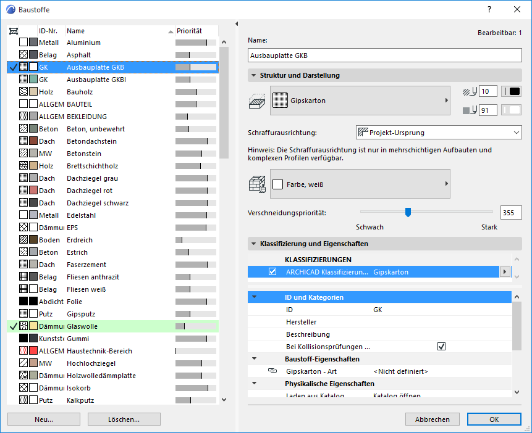Sort list by Priorität column header
The height and width of the screenshot is (433, 532).
196,31
